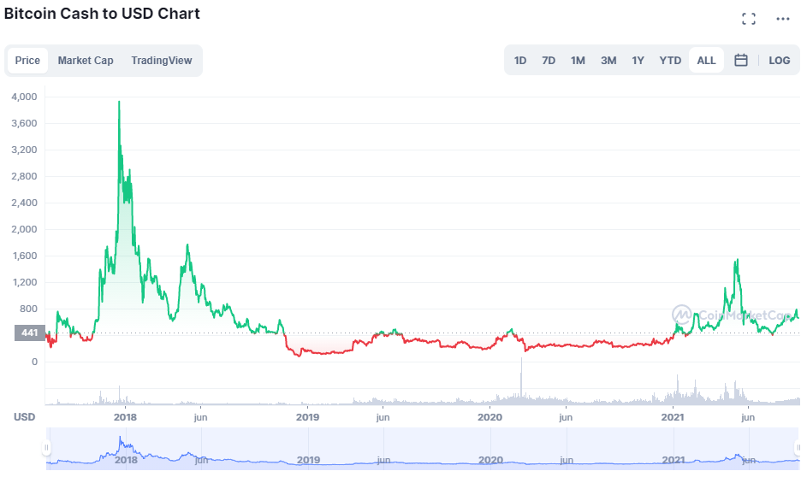Grab the left range slider handle

click(x=46, y=448)
